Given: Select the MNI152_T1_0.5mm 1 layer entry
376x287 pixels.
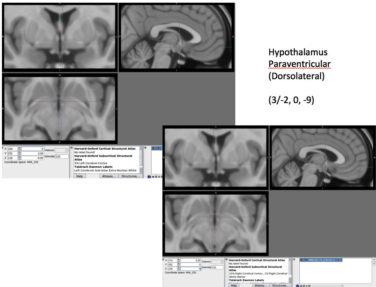Looking at the screenshot, I should [322, 260].
